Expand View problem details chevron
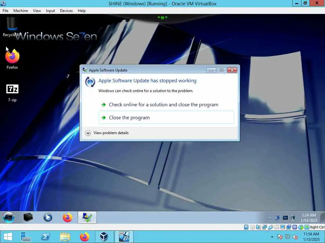 pos(88,133)
